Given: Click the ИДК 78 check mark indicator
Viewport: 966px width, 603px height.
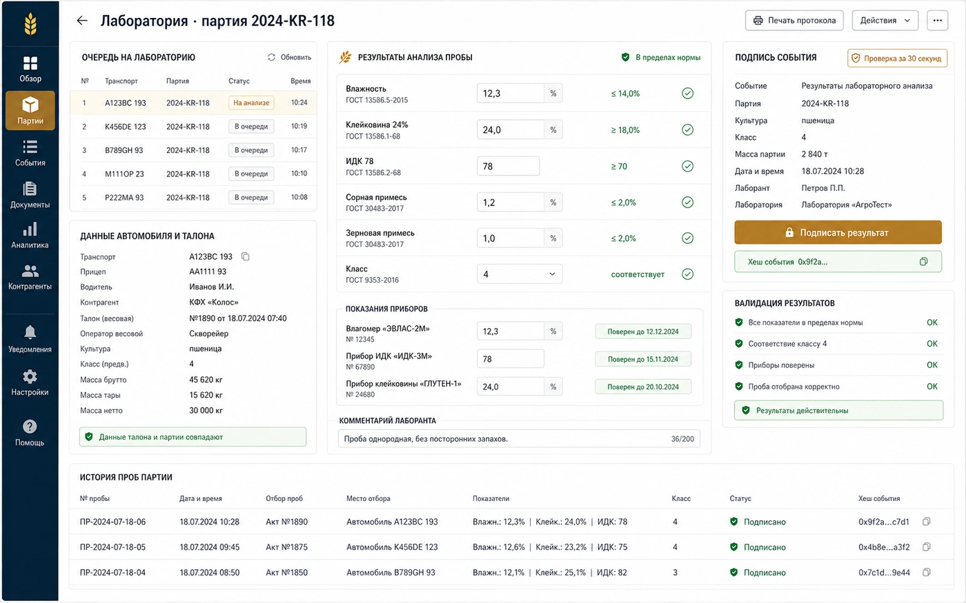Looking at the screenshot, I should pos(687,166).
